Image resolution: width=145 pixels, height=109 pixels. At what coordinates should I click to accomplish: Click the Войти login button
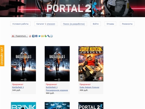pyautogui.click(x=96, y=24)
